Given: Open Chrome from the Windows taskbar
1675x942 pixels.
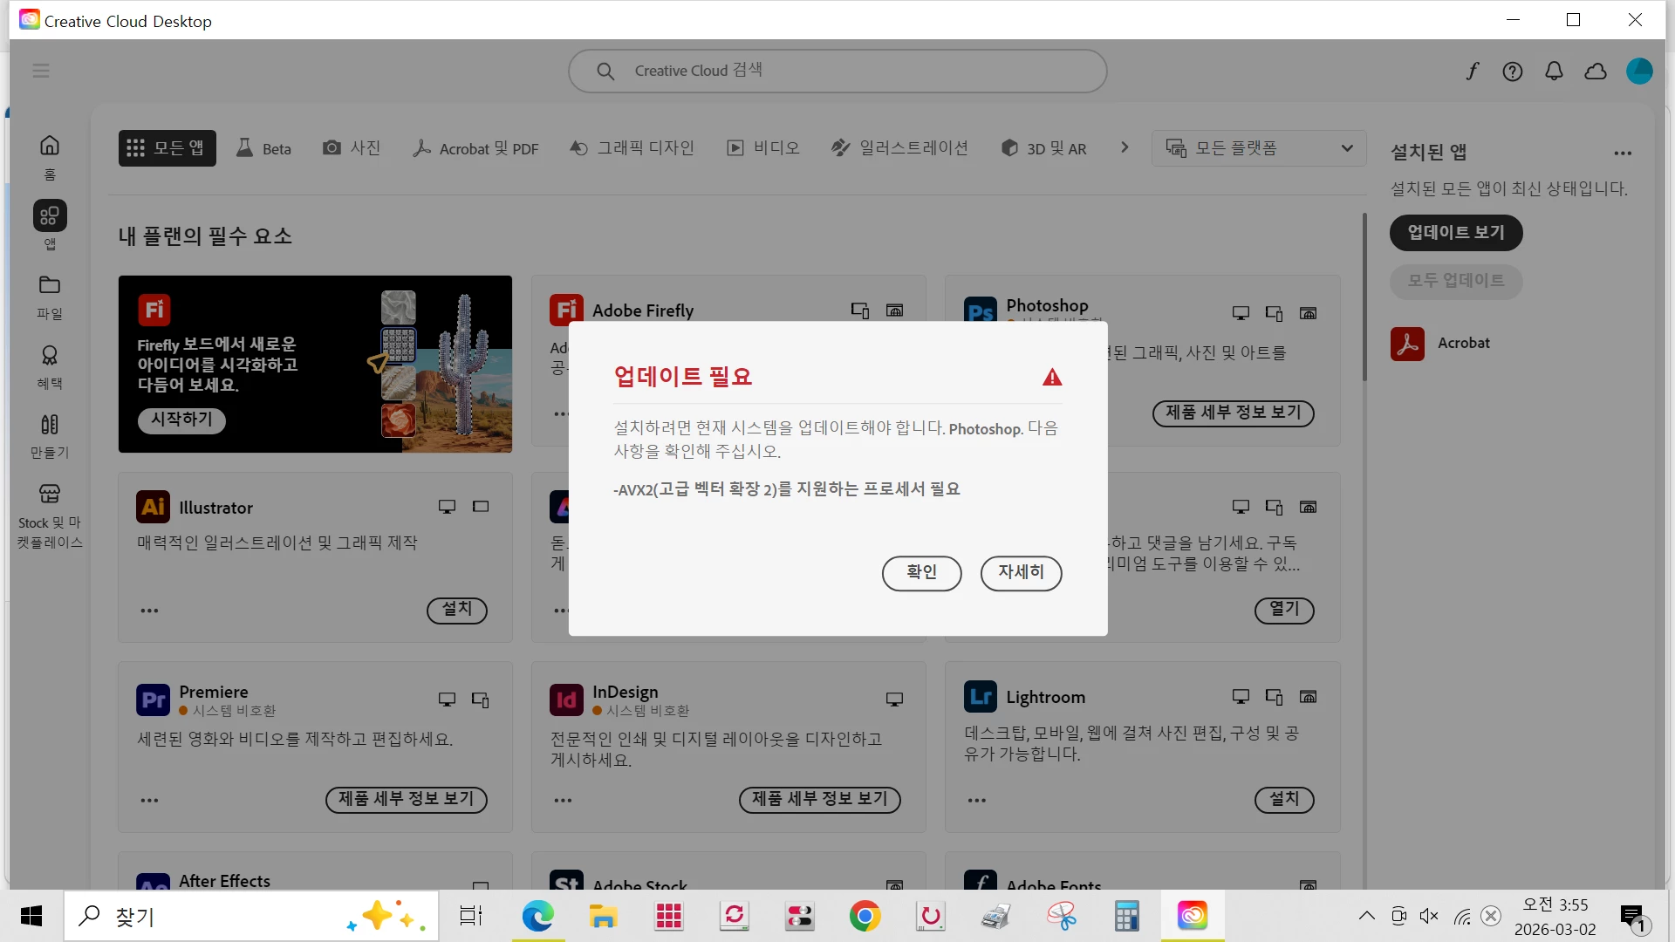Looking at the screenshot, I should point(865,917).
